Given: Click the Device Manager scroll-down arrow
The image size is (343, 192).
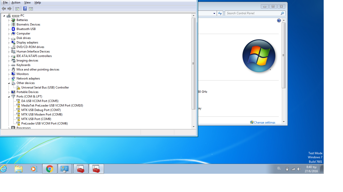Looking at the screenshot, I should [x=194, y=127].
